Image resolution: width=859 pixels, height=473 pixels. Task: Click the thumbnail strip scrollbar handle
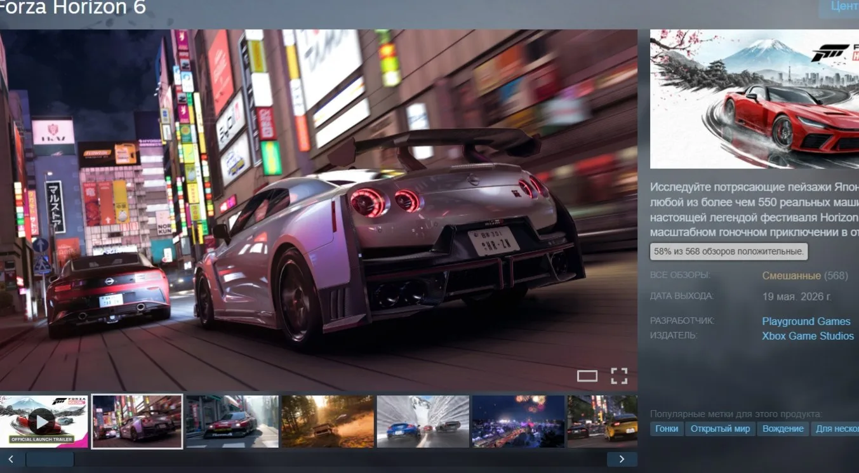pos(50,460)
